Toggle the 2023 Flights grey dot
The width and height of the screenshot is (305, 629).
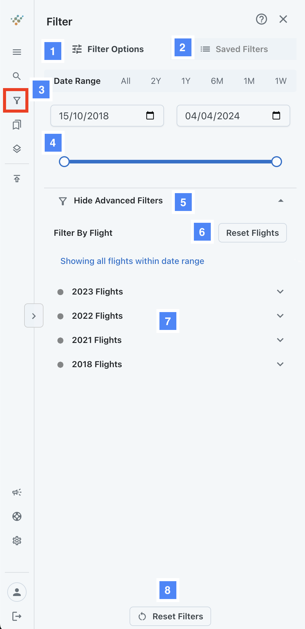coord(60,292)
